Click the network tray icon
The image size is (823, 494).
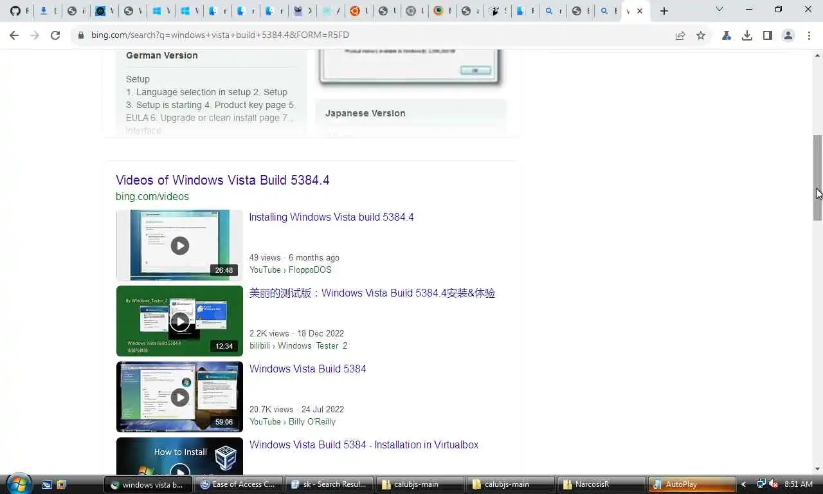[x=761, y=484]
